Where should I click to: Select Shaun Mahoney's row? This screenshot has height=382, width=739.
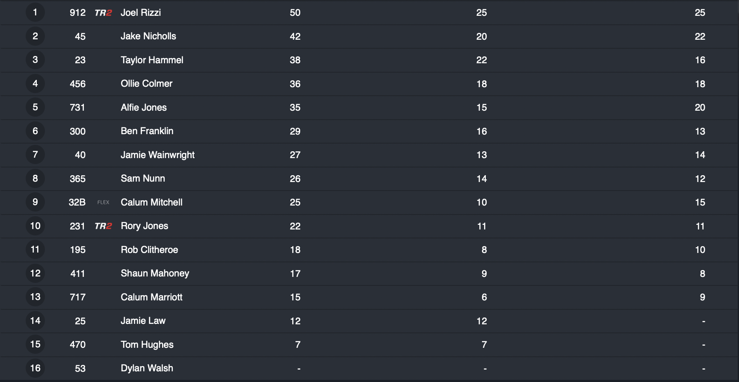[x=369, y=273]
